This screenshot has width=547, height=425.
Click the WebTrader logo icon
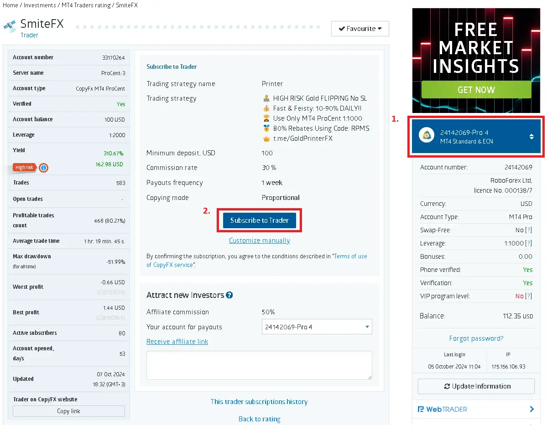(x=421, y=410)
